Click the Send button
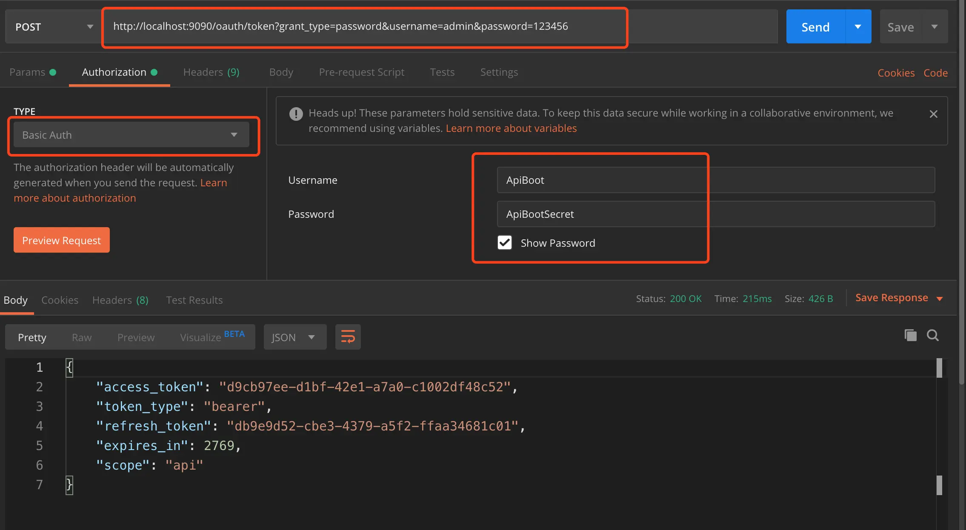This screenshot has width=966, height=530. [x=815, y=27]
